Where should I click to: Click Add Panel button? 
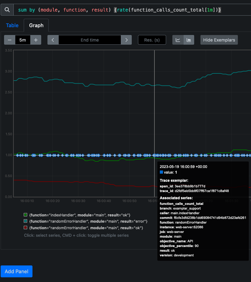point(17,271)
